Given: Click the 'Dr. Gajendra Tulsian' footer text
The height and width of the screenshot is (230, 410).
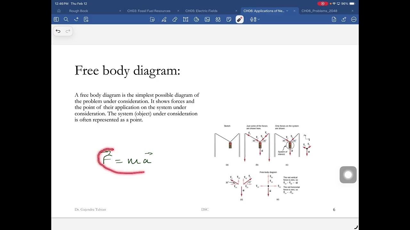Looking at the screenshot, I should point(90,210).
